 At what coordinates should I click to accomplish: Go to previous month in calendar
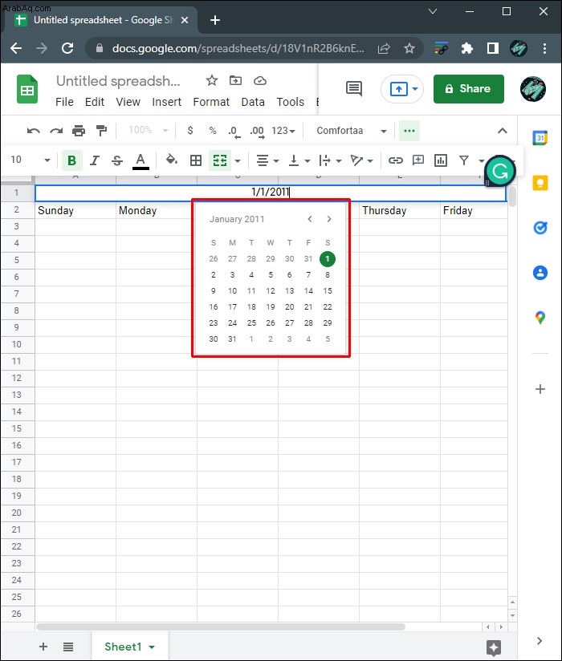(310, 219)
